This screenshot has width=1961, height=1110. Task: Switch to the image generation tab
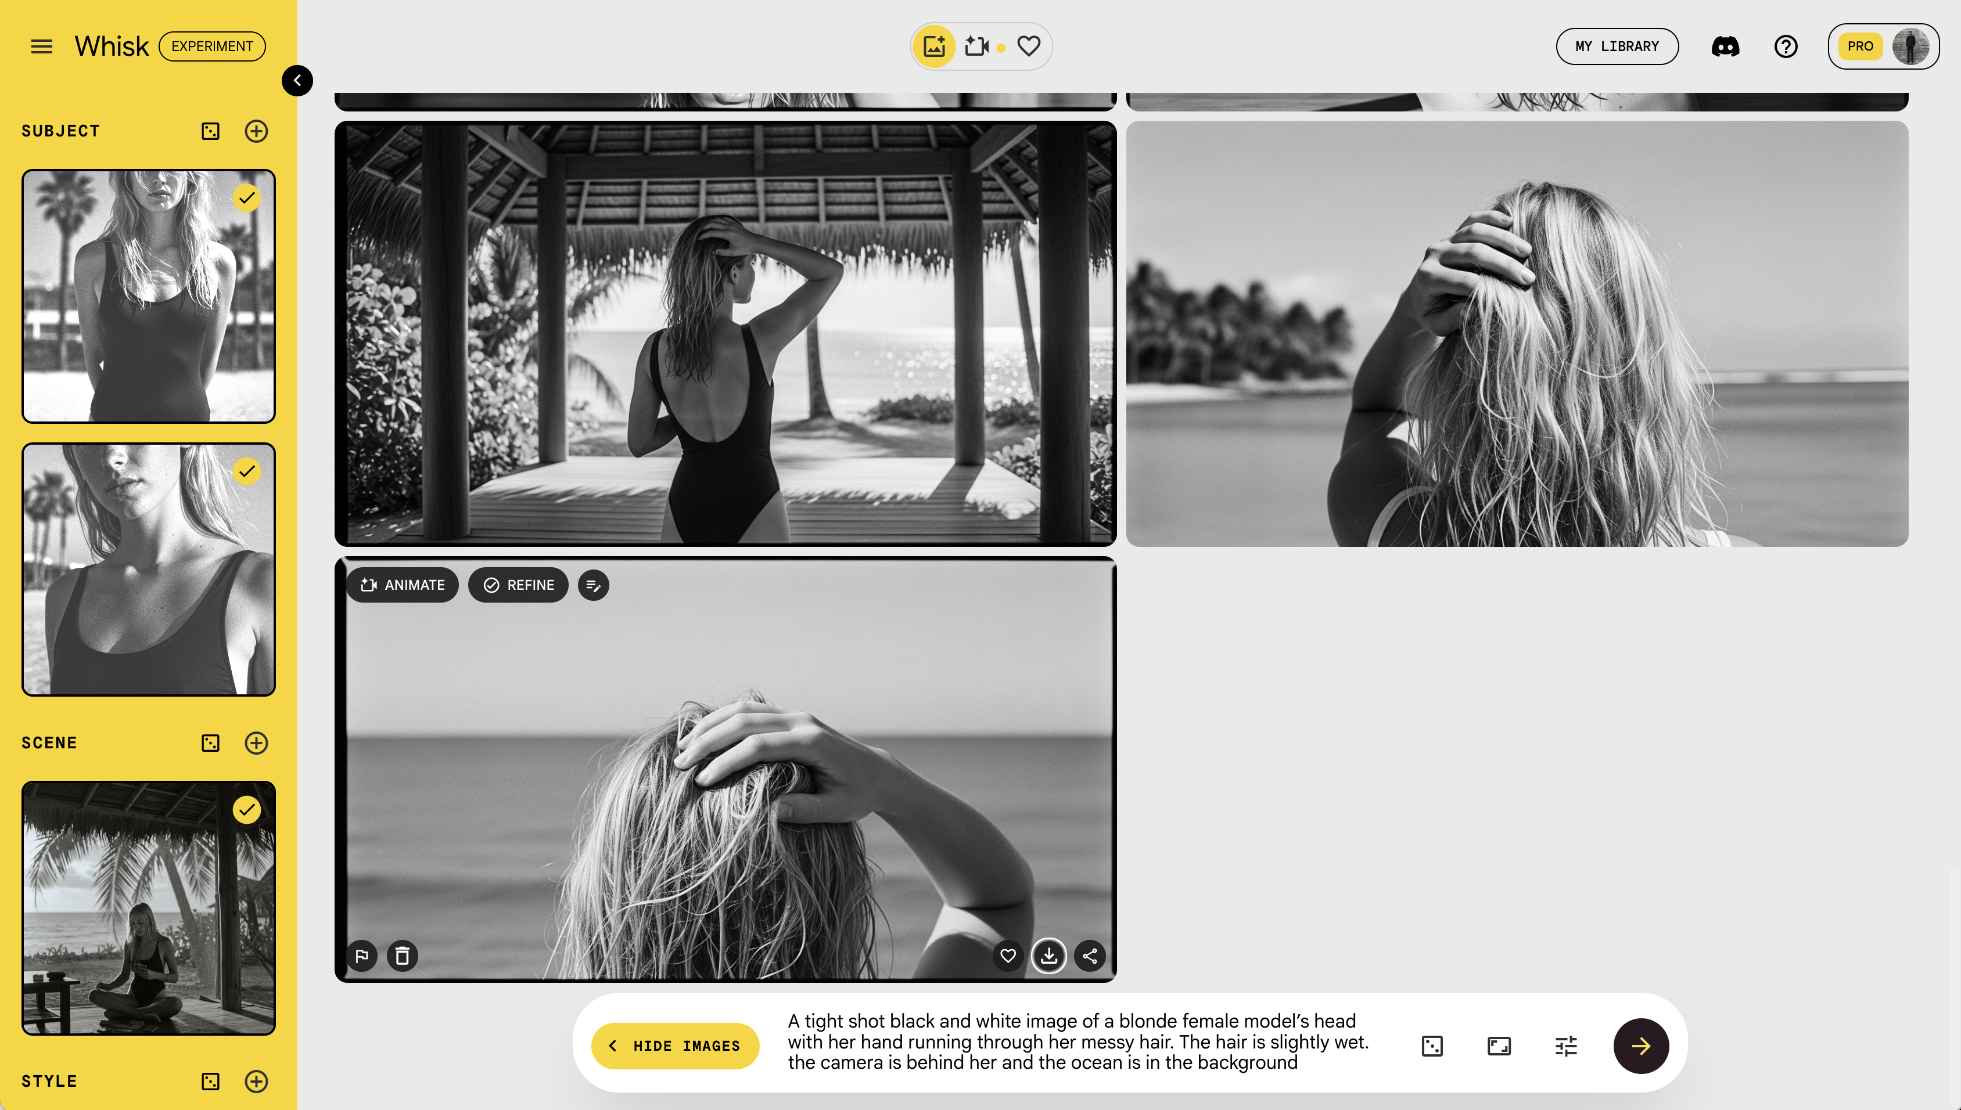coord(935,46)
